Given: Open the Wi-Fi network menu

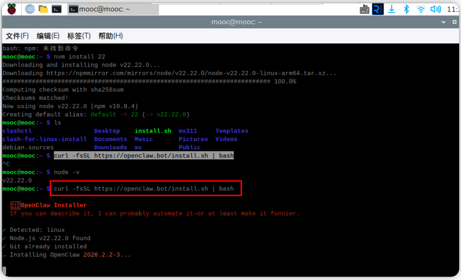Looking at the screenshot, I should [421, 10].
